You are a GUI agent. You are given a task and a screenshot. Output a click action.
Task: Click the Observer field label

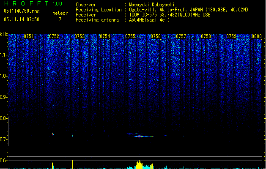tap(86, 5)
